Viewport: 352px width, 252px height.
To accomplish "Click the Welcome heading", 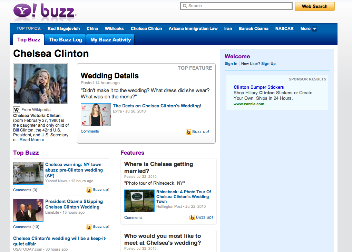I will 237,56.
